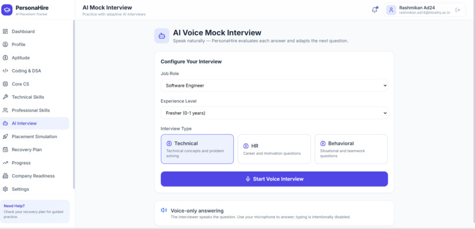The height and width of the screenshot is (229, 475).
Task: Click 'Practice with adaptive AI interviews' subtitle
Action: point(114,14)
